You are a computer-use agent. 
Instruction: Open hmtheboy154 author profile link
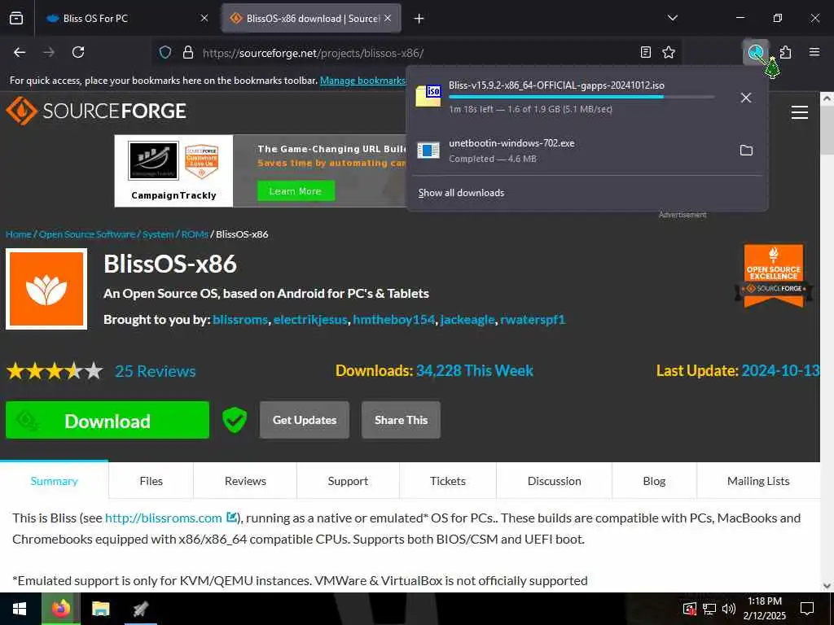393,319
